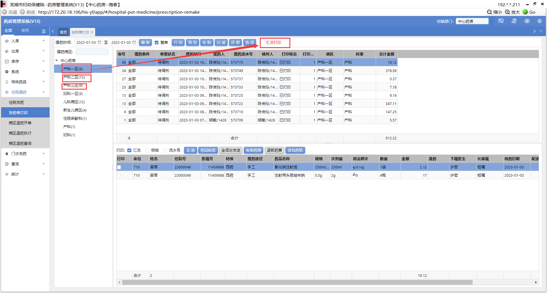Open the tab list dropdown chevron
The height and width of the screenshot is (293, 547).
click(541, 31)
